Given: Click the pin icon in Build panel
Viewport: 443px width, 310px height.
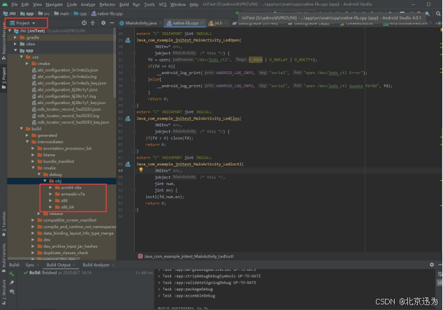Looking at the screenshot, I should [x=12, y=282].
